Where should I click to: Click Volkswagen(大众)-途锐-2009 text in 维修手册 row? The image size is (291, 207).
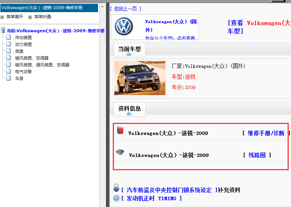click(x=168, y=133)
